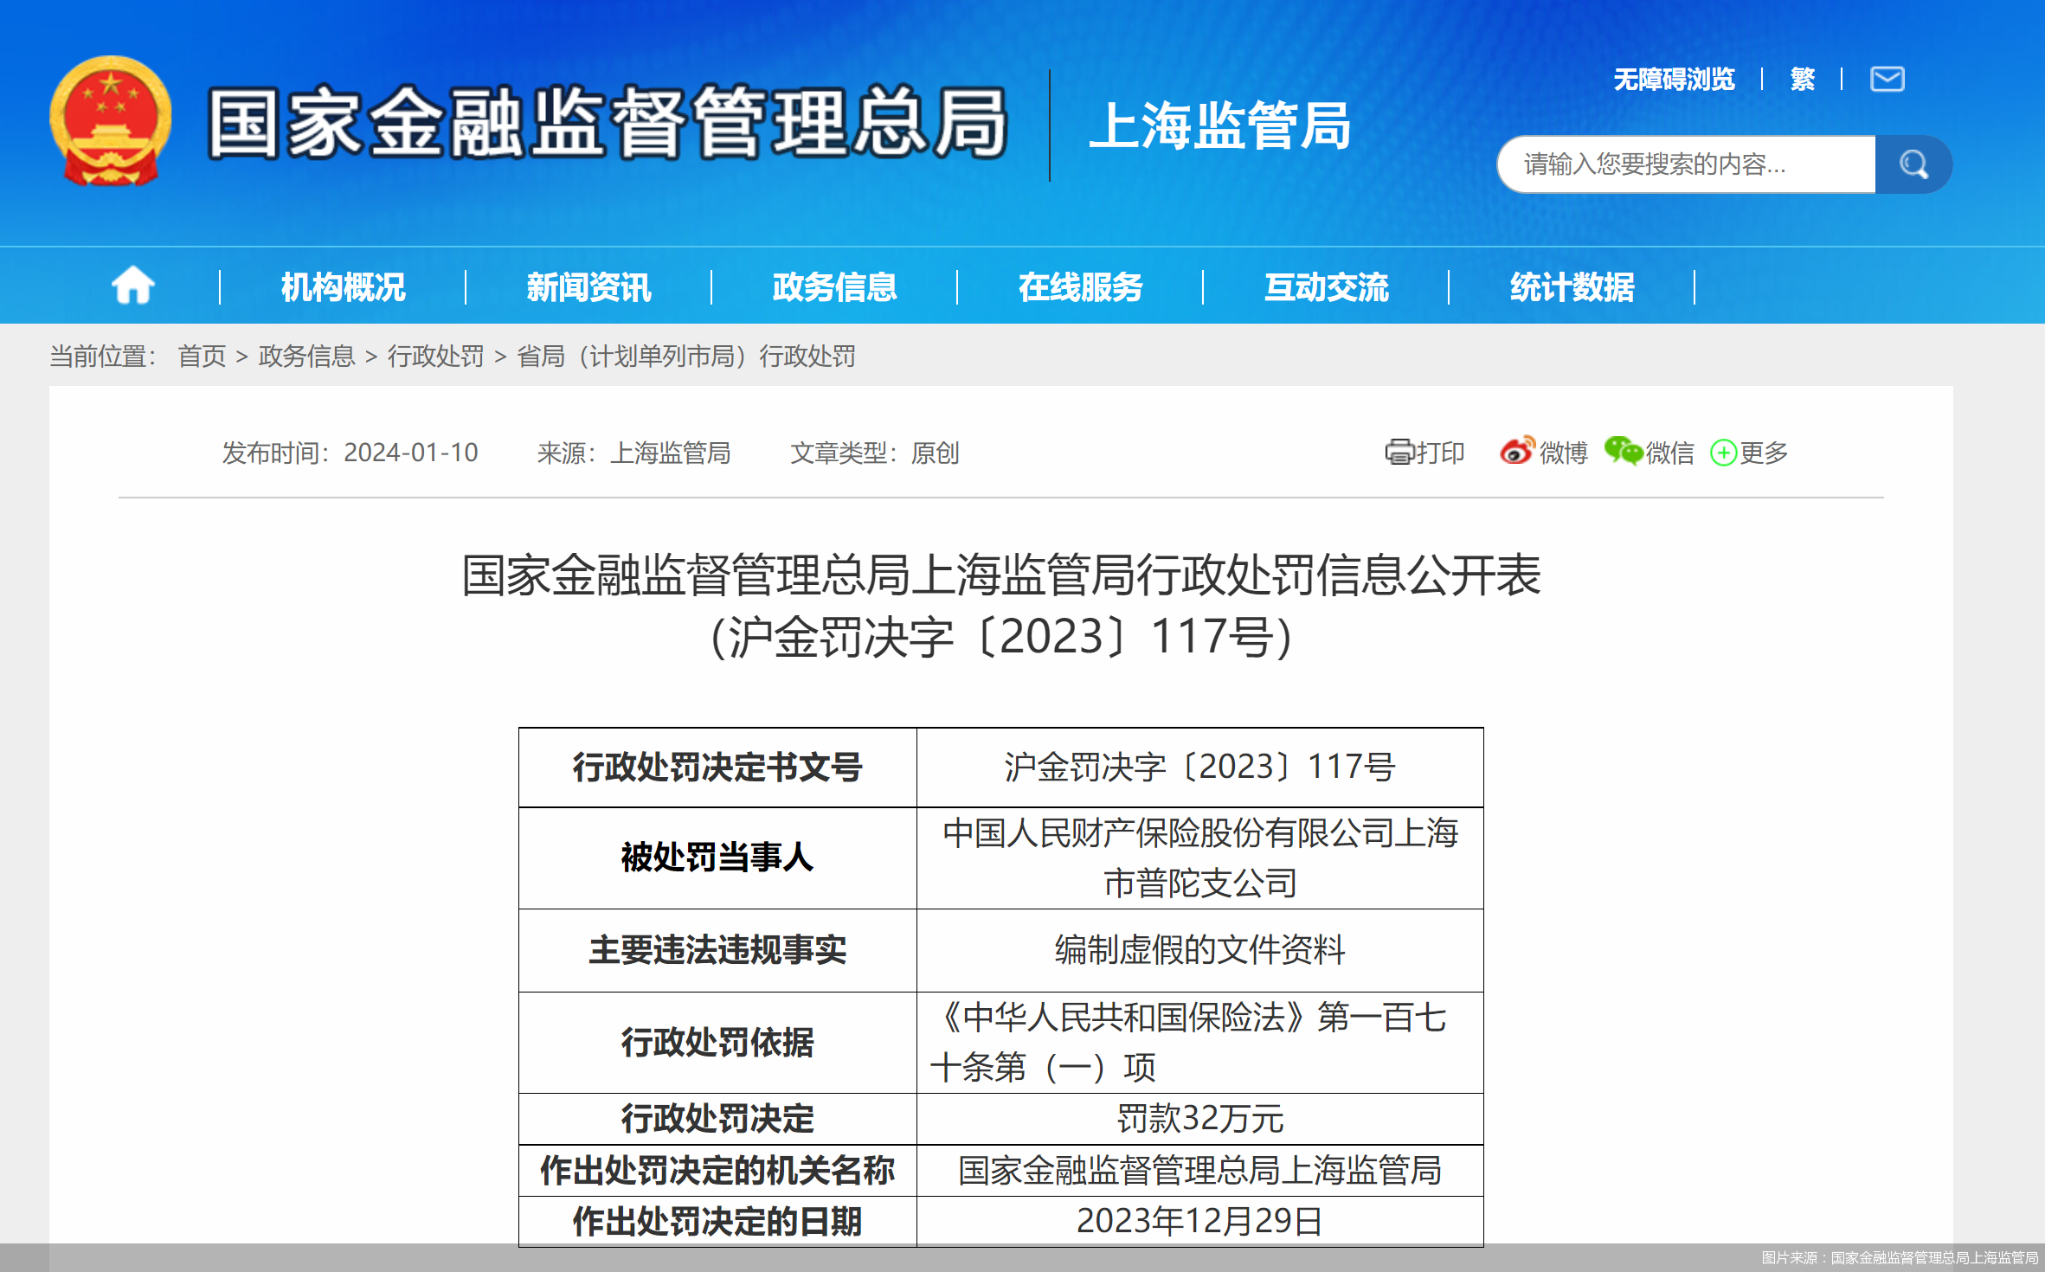
Task: Click the national emblem logo
Action: [x=110, y=121]
